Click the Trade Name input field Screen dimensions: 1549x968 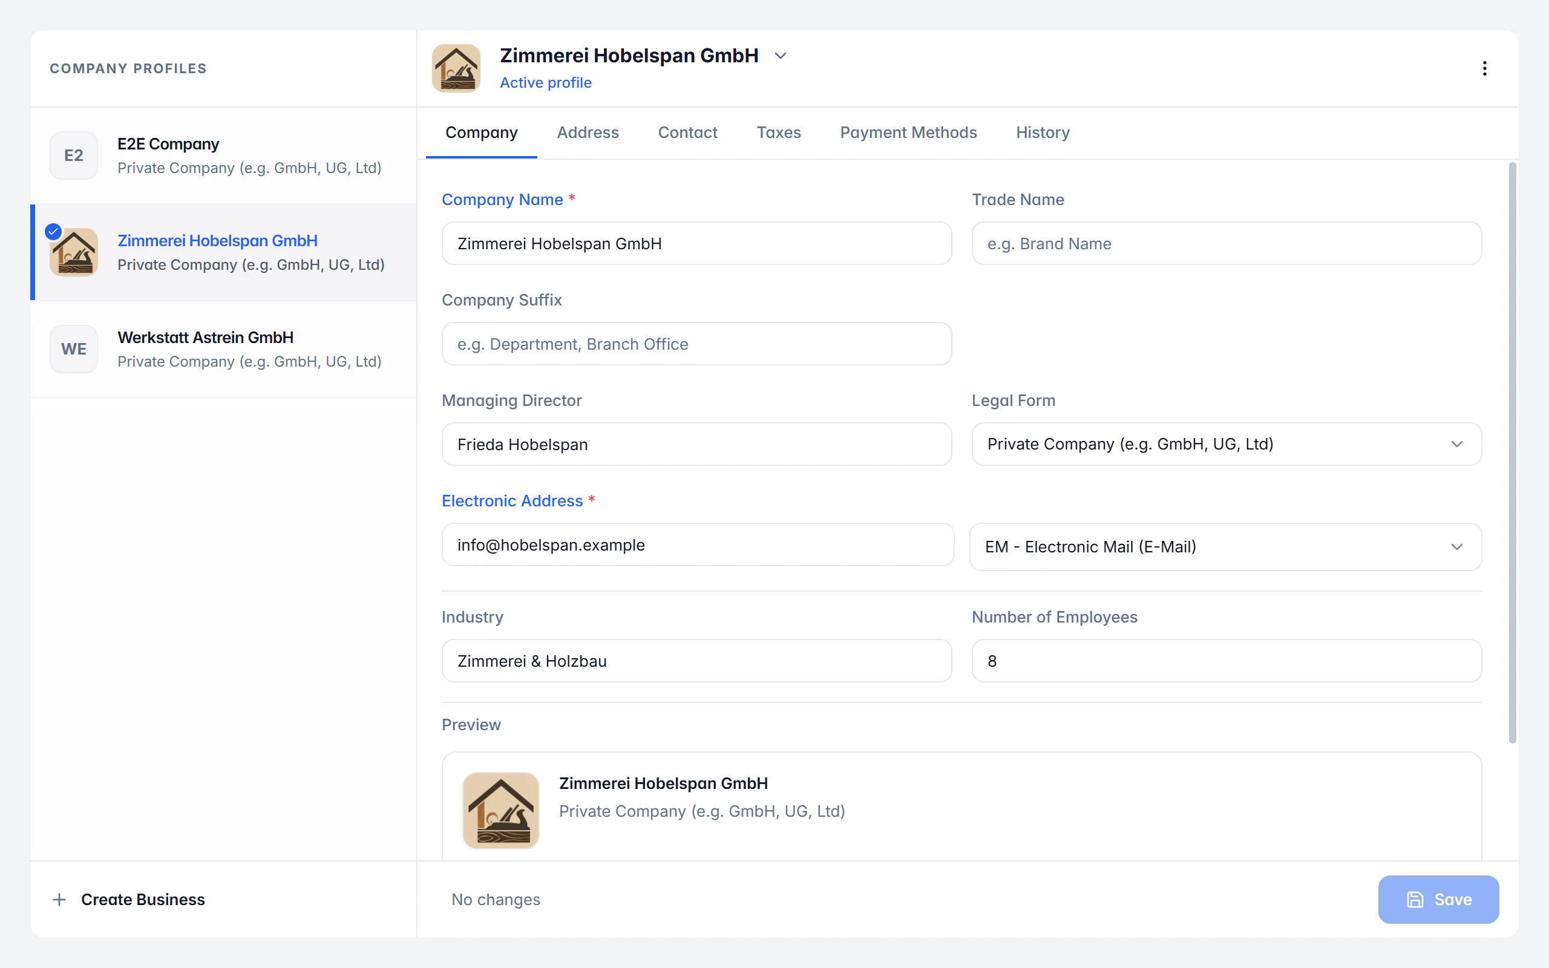point(1226,243)
